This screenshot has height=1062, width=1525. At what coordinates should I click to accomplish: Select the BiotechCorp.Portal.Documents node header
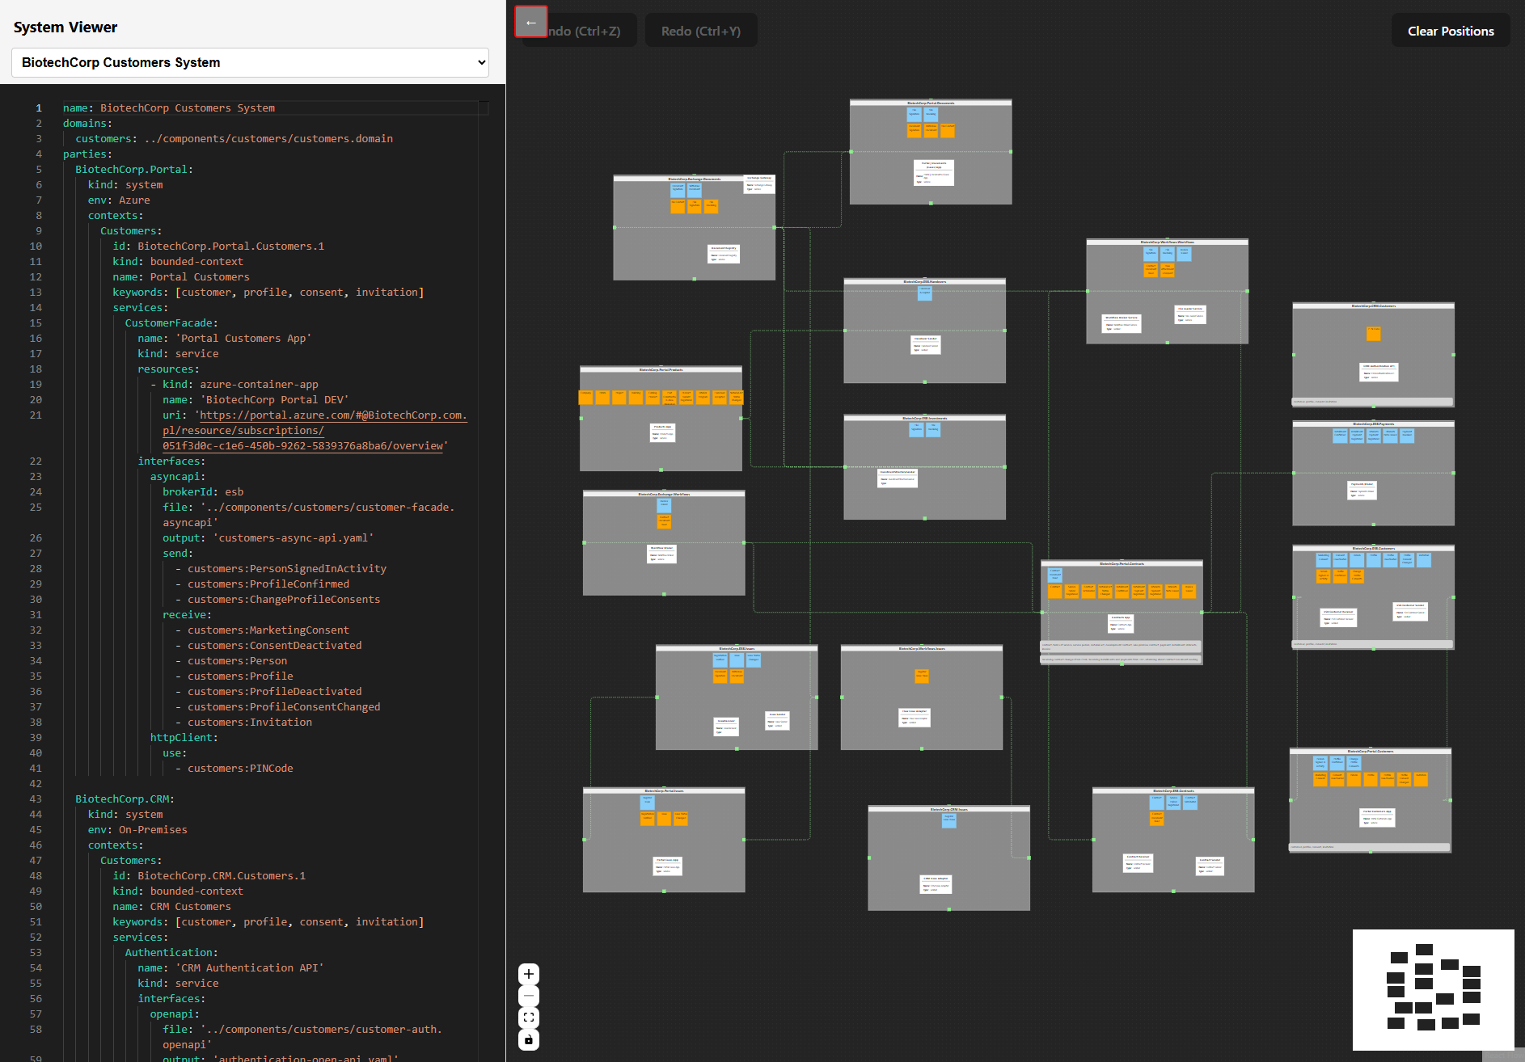[x=930, y=103]
